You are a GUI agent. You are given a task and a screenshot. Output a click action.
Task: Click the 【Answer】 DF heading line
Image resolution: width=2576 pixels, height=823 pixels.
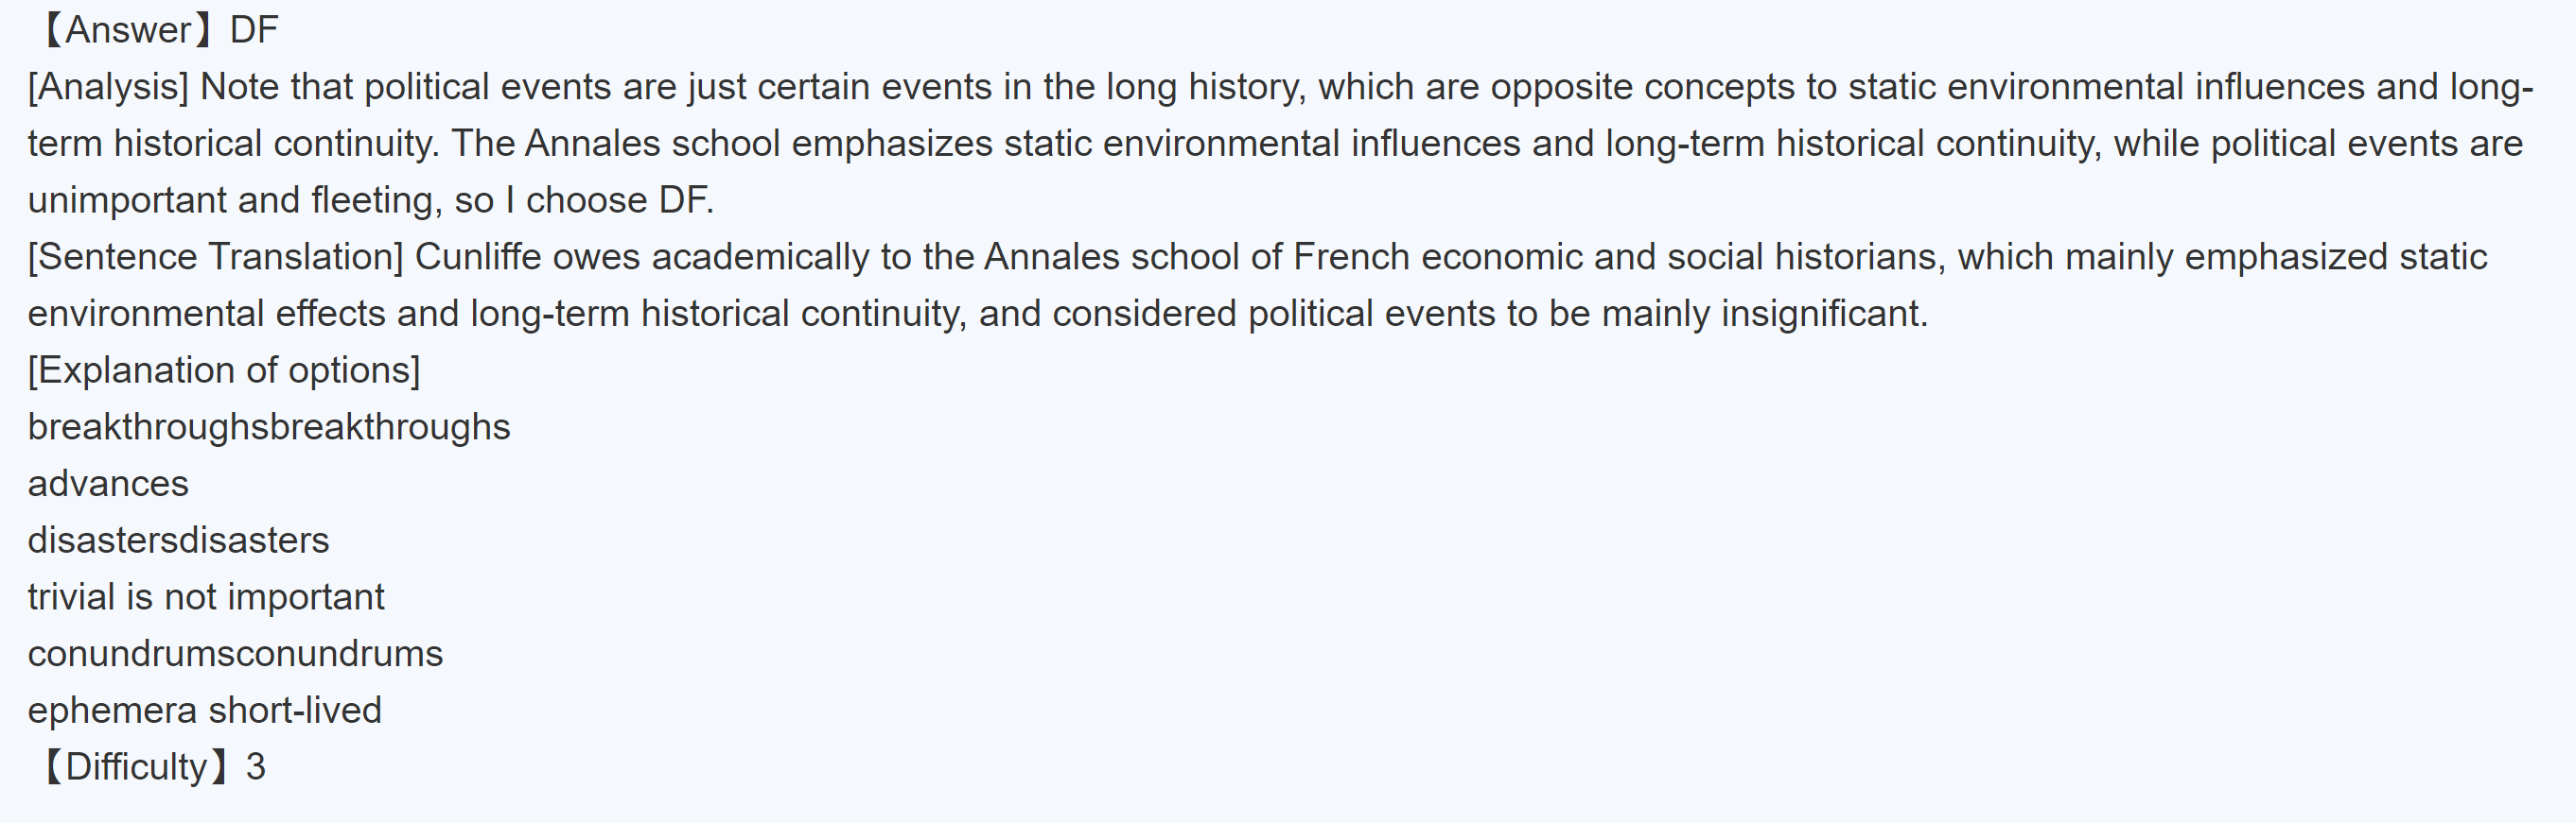click(158, 30)
